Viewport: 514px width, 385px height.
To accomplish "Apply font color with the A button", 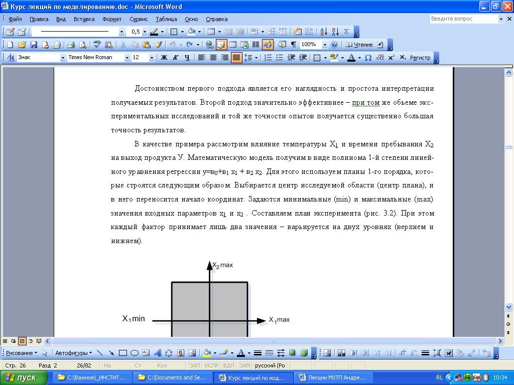I will [351, 58].
